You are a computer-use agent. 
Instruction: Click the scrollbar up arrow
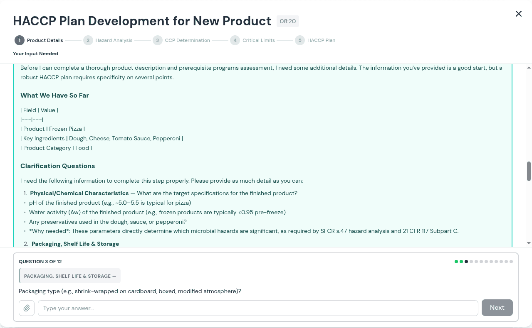[528, 67]
